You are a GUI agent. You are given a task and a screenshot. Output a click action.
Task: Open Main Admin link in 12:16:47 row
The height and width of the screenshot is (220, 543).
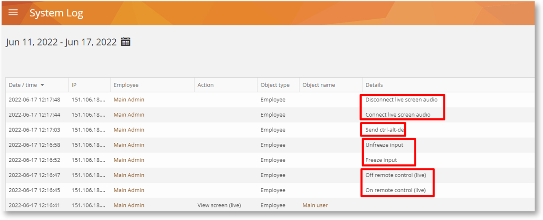pos(129,175)
